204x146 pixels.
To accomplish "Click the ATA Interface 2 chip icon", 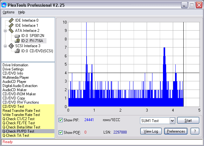I will pyautogui.click(x=11, y=31).
